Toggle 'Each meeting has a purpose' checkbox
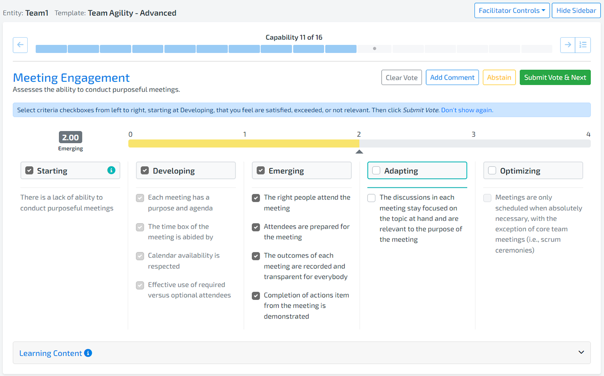 tap(140, 198)
